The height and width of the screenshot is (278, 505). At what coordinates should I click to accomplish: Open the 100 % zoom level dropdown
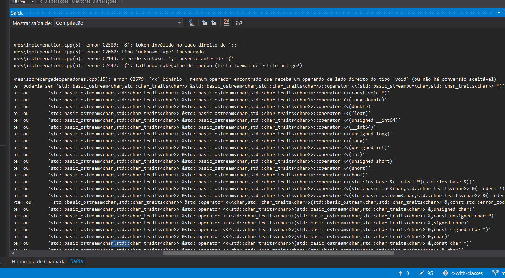point(32,2)
